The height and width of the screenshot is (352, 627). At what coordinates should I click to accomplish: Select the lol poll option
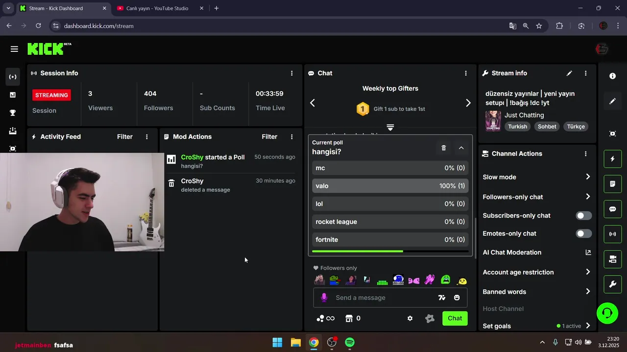(390, 204)
